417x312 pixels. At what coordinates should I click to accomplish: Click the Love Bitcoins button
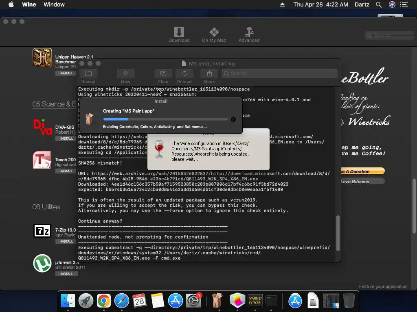tap(363, 182)
